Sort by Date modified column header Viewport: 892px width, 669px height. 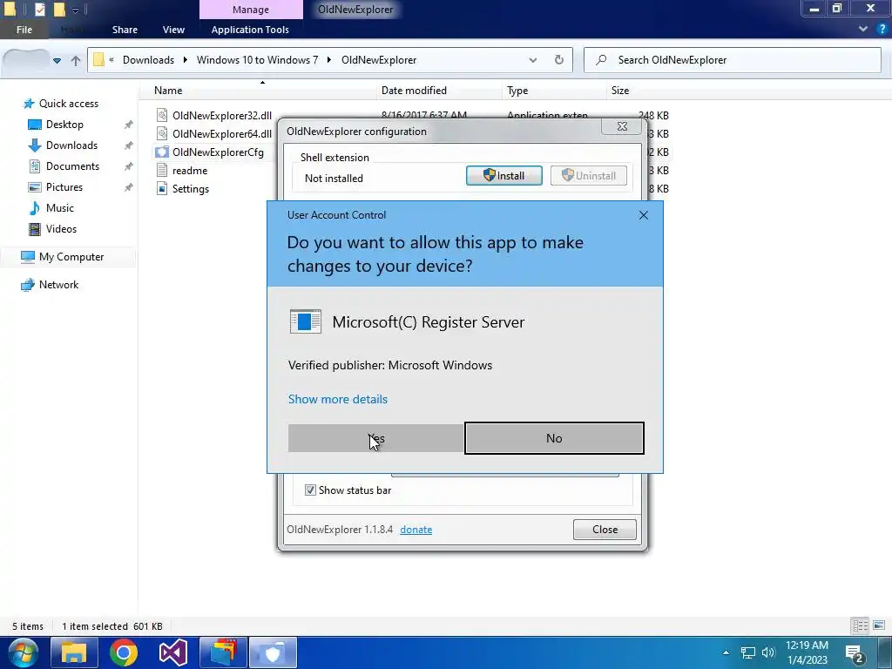tap(414, 91)
